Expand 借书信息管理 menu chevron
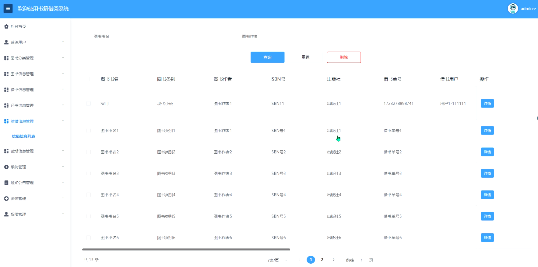This screenshot has width=538, height=267. (x=63, y=89)
